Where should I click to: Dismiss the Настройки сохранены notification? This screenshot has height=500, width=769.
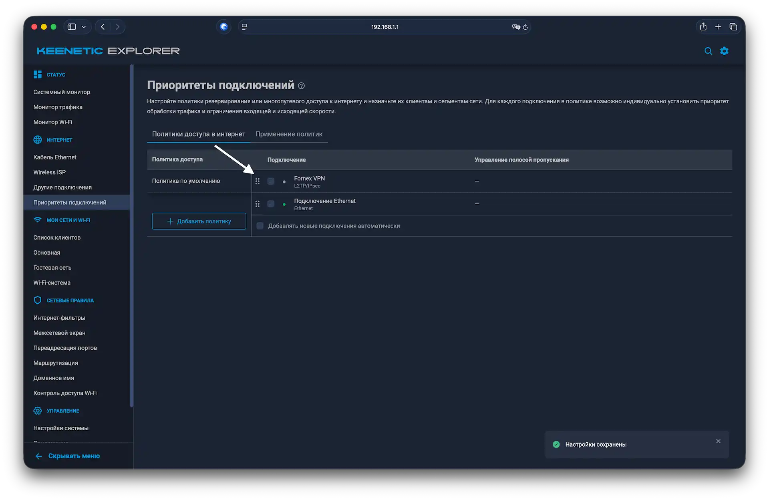pos(718,441)
